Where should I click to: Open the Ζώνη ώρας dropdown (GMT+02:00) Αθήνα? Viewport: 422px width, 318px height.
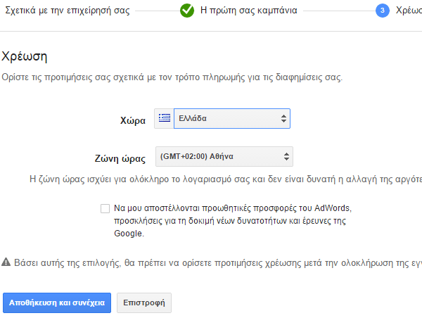(x=224, y=156)
